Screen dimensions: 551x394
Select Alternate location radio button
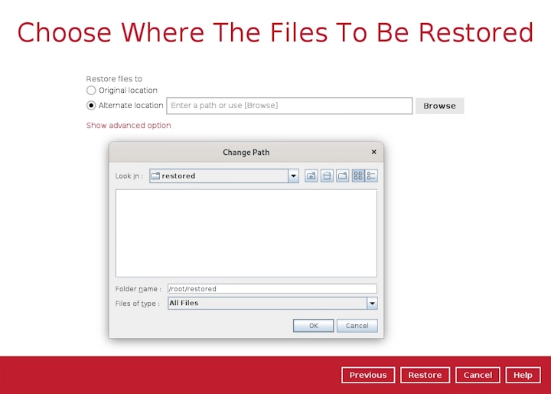91,106
